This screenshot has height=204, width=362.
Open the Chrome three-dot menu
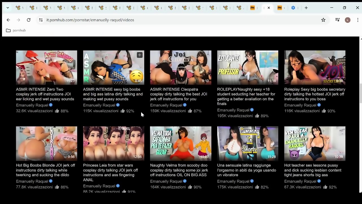358,20
